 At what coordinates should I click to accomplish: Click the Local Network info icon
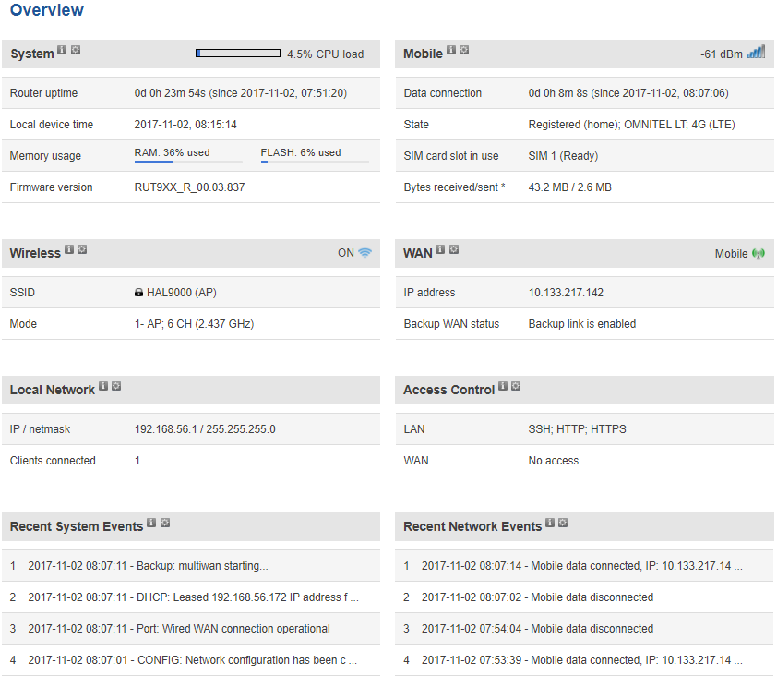(x=103, y=386)
